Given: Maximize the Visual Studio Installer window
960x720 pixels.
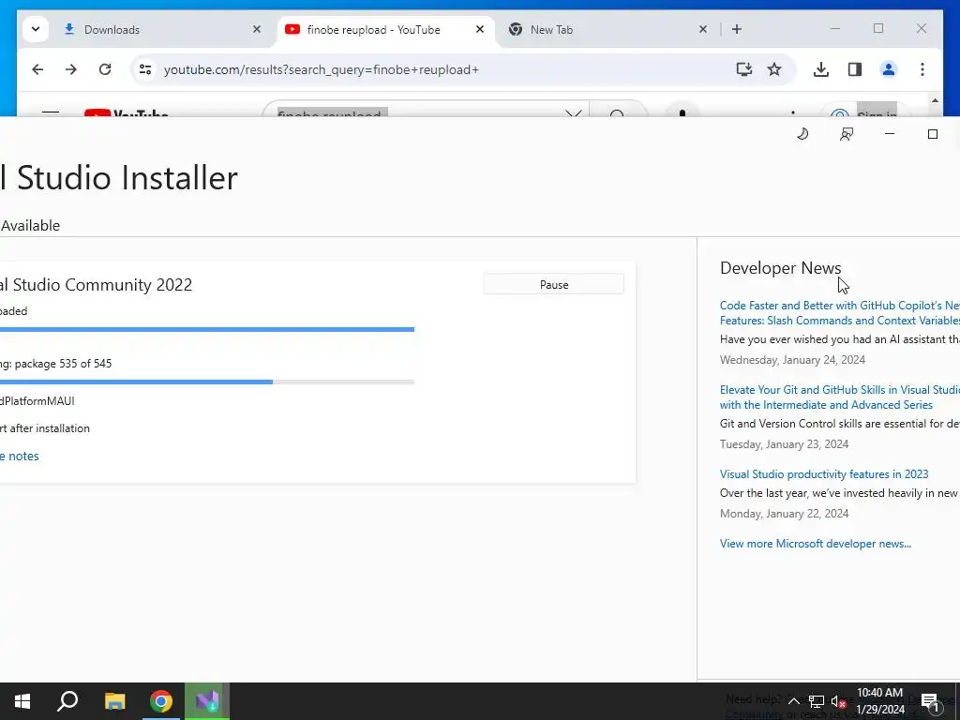Looking at the screenshot, I should 933,134.
